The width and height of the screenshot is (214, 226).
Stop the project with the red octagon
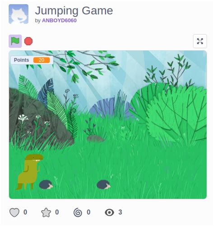pyautogui.click(x=28, y=41)
